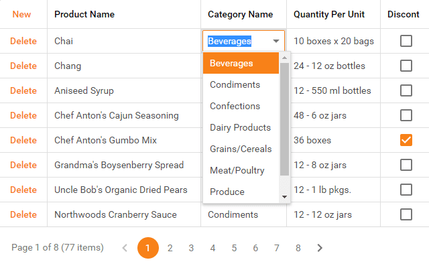Go to page 5 of the grid
The height and width of the screenshot is (268, 429).
click(234, 248)
